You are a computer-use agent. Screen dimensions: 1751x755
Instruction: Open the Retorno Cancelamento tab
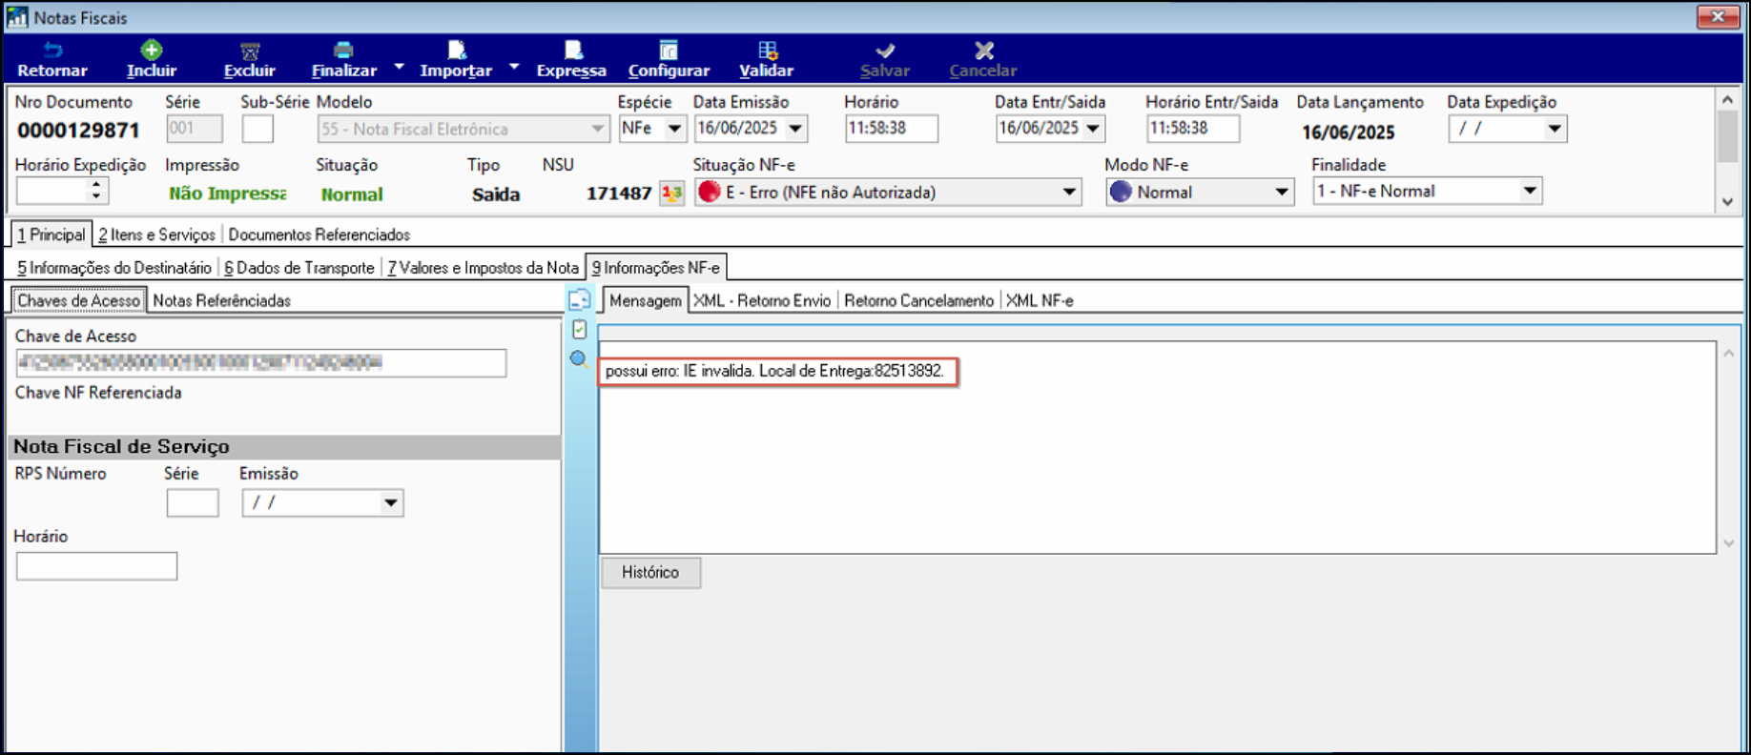click(x=918, y=300)
